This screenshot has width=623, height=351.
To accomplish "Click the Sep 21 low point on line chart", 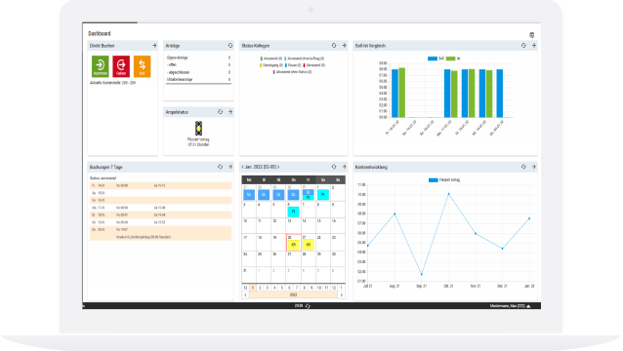I will pos(422,274).
